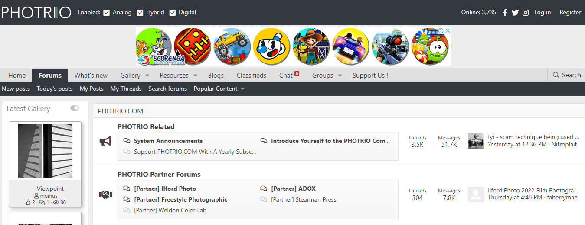Click the Tom and Jerry game icon
585x225 pixels.
pos(154,46)
